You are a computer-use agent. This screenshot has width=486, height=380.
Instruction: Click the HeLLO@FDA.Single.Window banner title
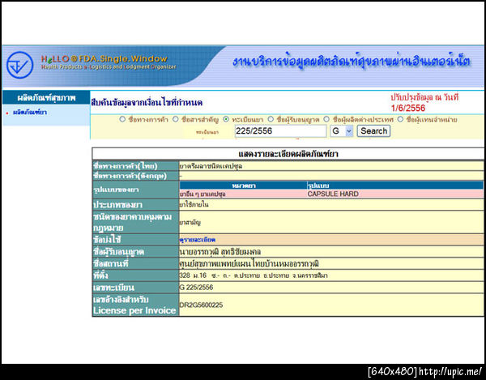(x=104, y=58)
